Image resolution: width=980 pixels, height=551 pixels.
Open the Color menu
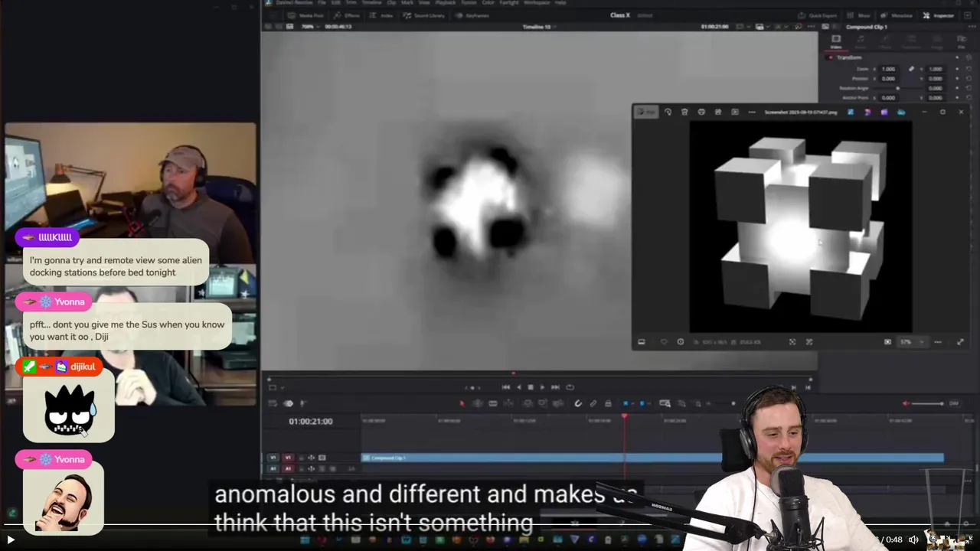click(x=488, y=3)
